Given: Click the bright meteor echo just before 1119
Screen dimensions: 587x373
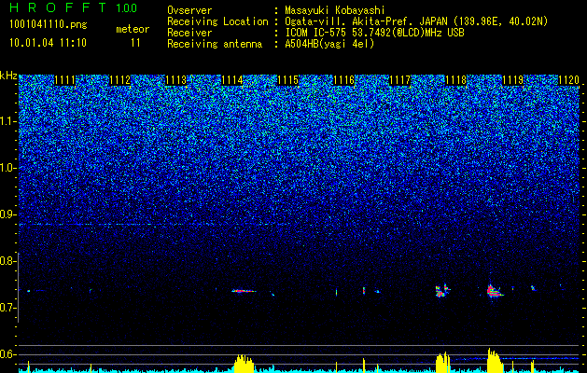Looking at the screenshot, I should tap(495, 290).
